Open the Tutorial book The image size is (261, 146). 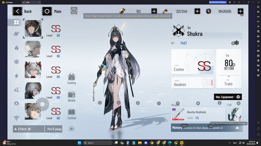click(72, 114)
